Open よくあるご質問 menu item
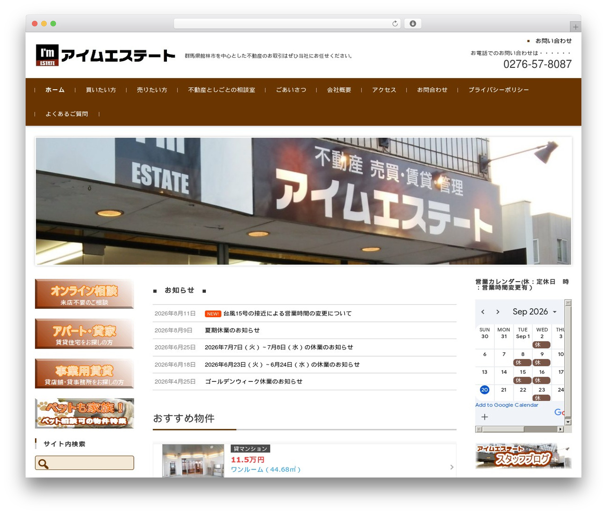Screen dimensions: 607x514 (x=67, y=114)
